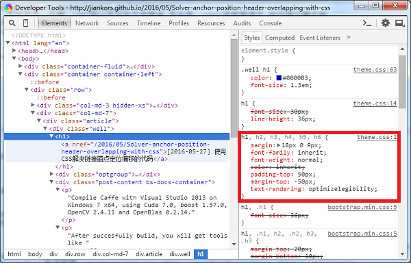Click the search magnifier icon

[12, 23]
